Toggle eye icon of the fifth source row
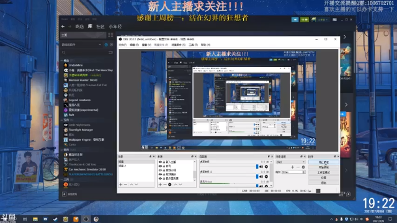 click(160, 178)
